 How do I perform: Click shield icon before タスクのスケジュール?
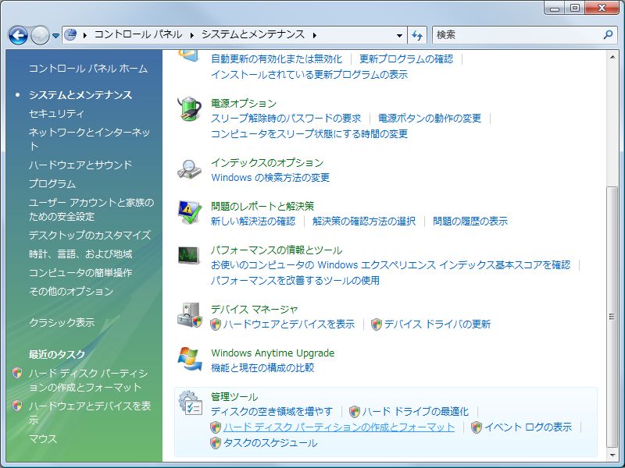pyautogui.click(x=216, y=443)
